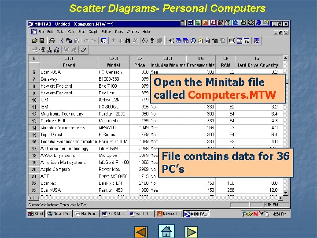Switch to the MINITAB taskbar button
The image size is (317, 238).
(196, 214)
